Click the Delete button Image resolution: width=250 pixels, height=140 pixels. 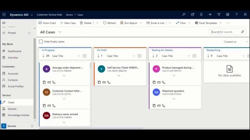(x=86, y=23)
